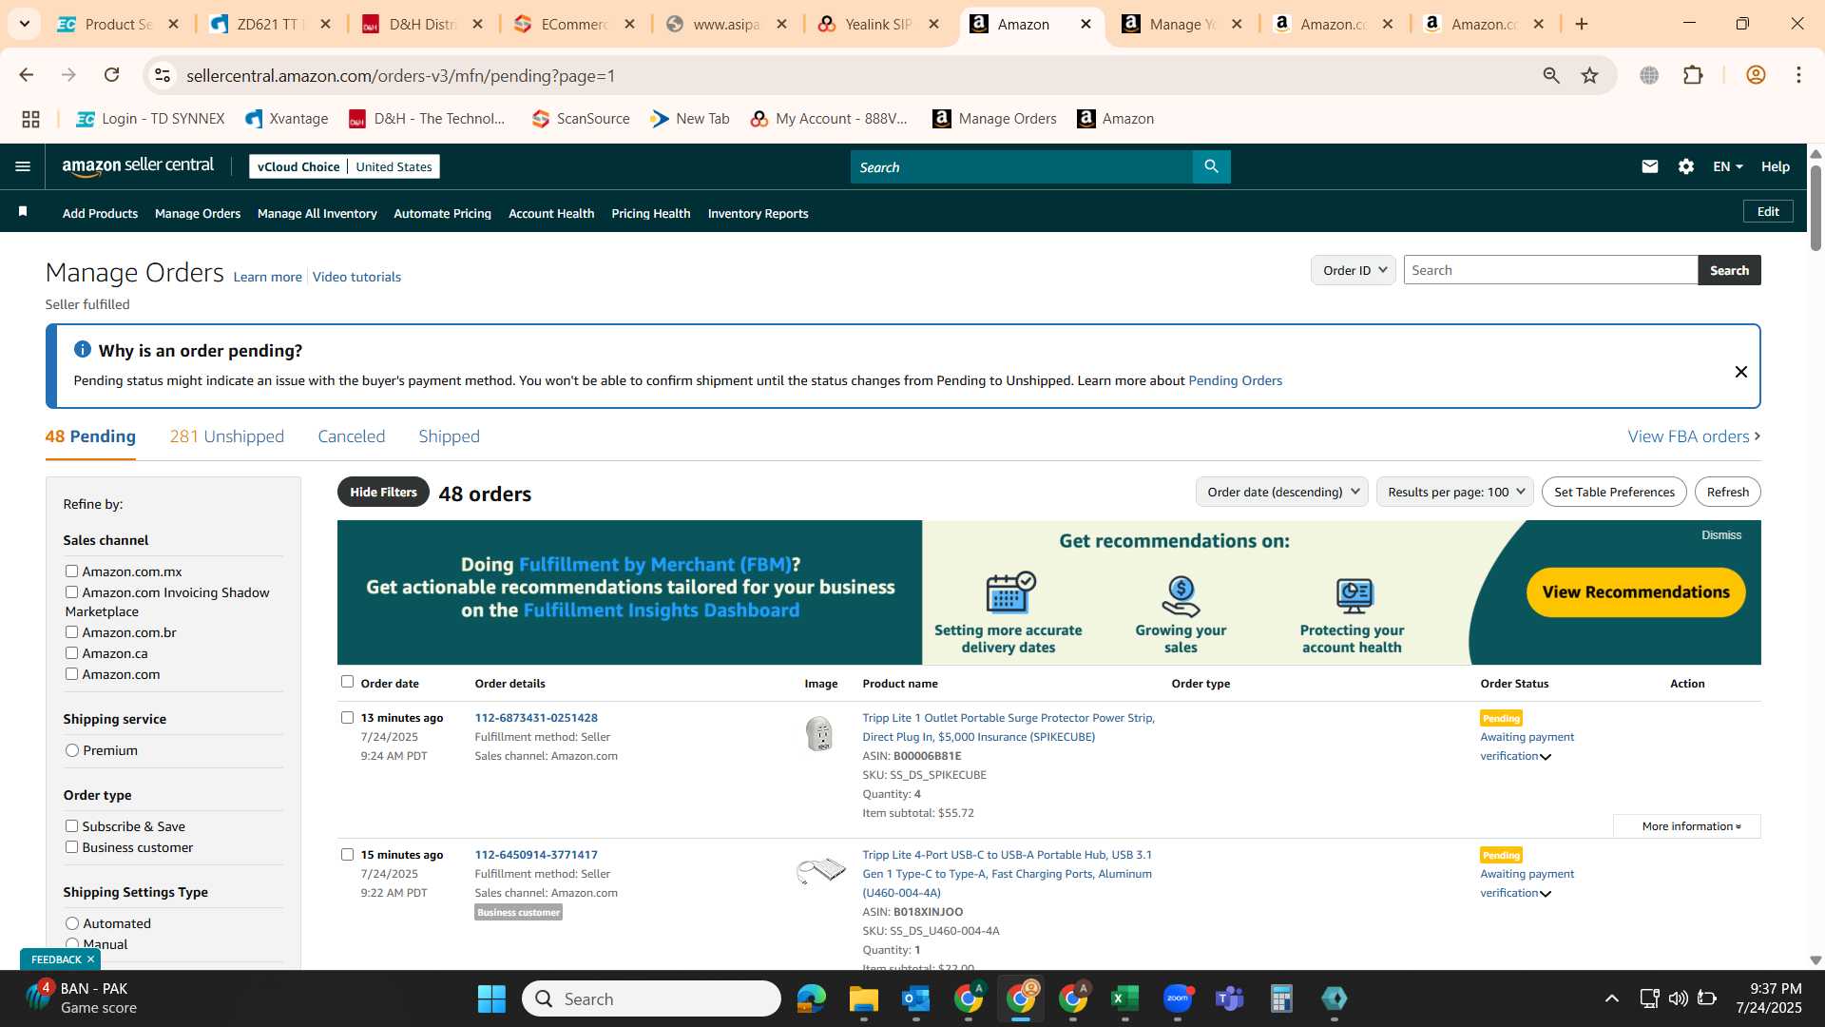Open Microsoft Teams from the taskbar

coord(1229,998)
